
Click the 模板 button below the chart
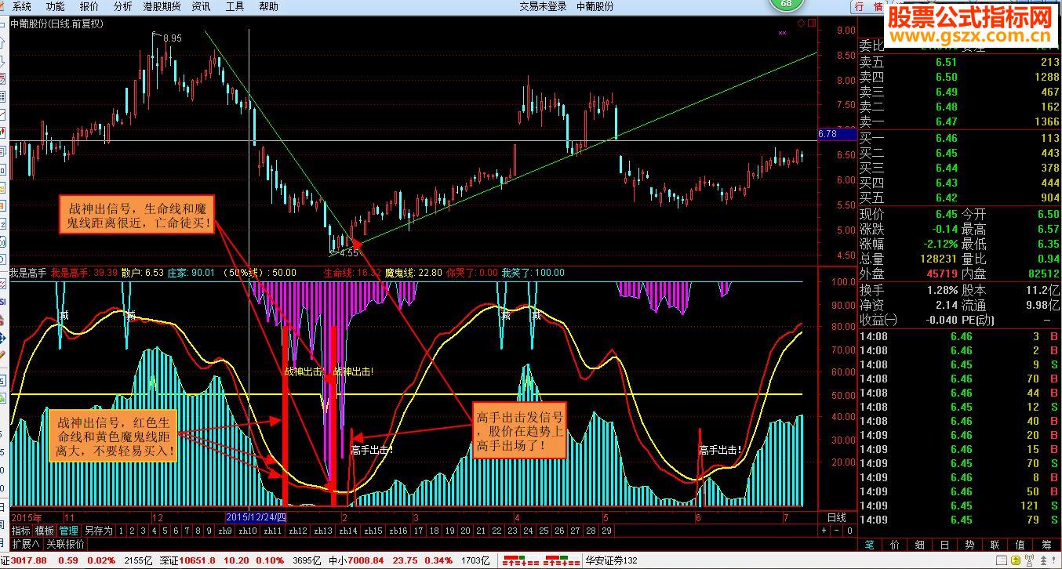[45, 531]
